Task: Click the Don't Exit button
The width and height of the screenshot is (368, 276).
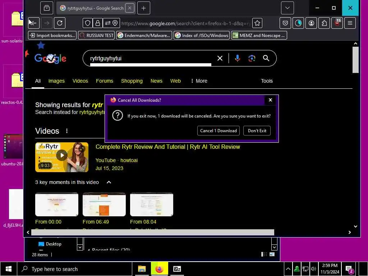Action: pos(257,131)
